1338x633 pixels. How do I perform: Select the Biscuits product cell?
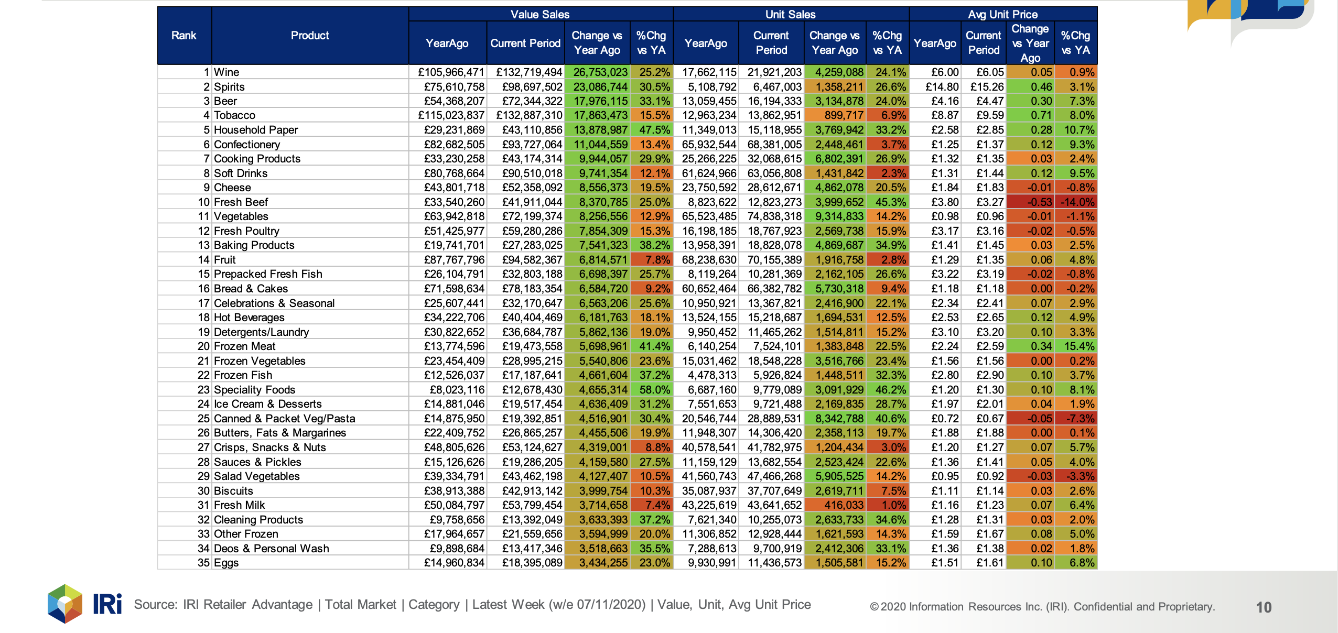tap(310, 491)
